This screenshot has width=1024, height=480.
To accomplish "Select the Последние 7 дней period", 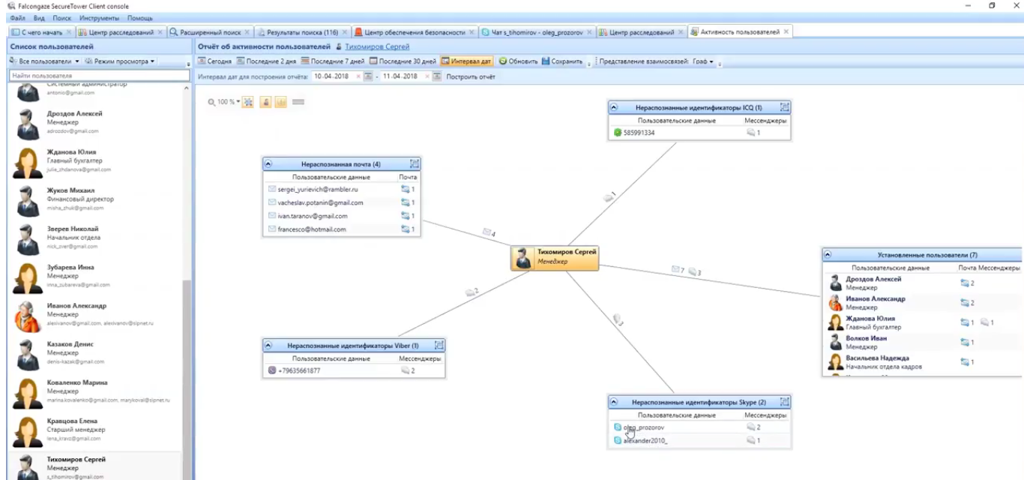I will [332, 61].
